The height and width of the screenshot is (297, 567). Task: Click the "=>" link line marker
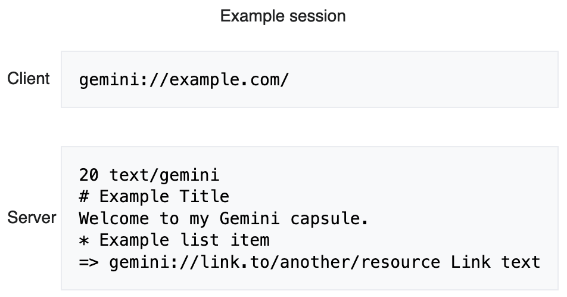point(89,262)
